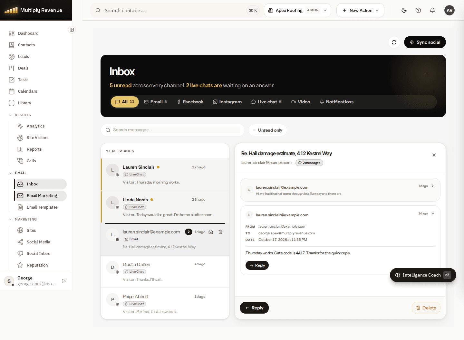Log out using the icon beside George

point(64,281)
